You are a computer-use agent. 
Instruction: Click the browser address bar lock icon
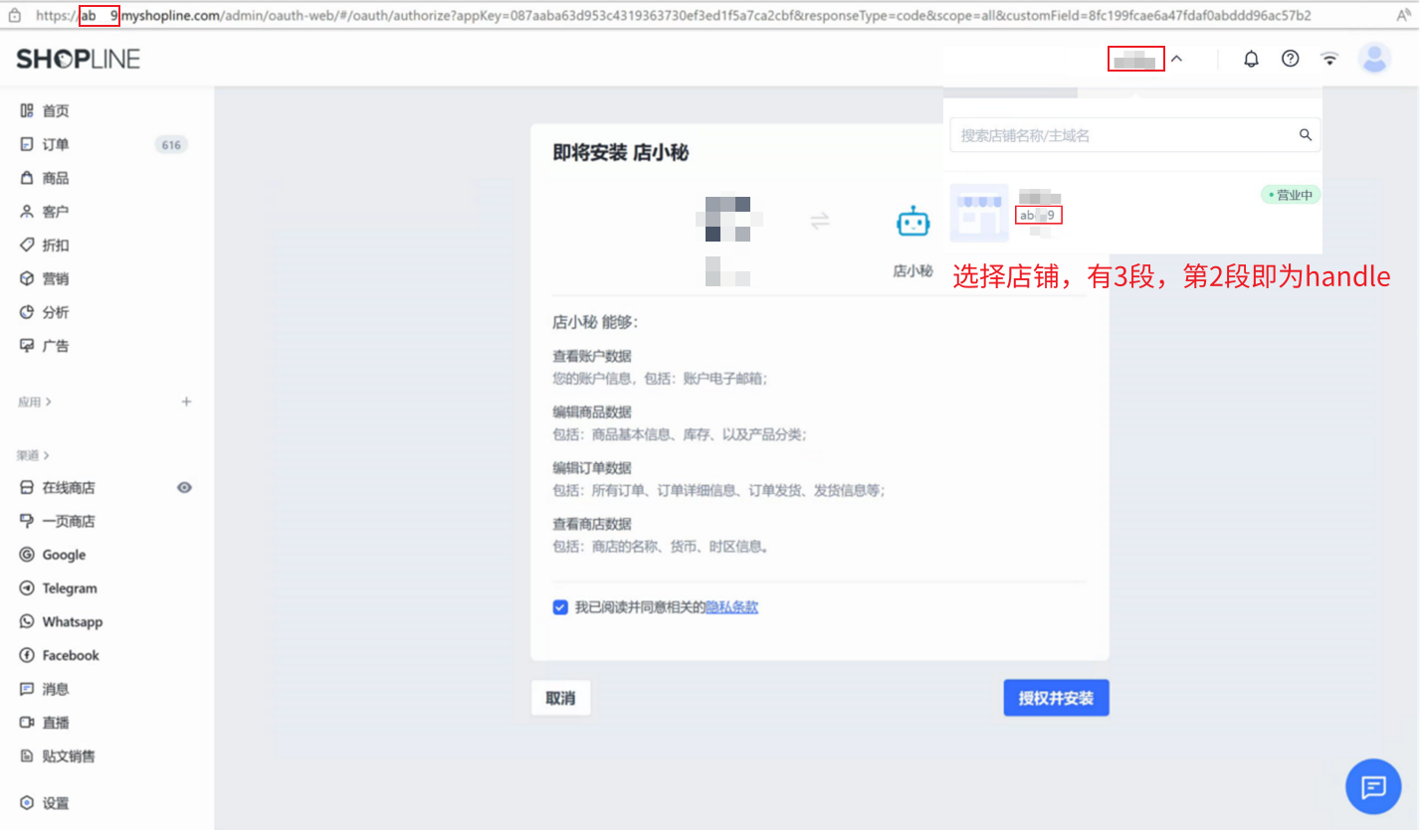[16, 16]
